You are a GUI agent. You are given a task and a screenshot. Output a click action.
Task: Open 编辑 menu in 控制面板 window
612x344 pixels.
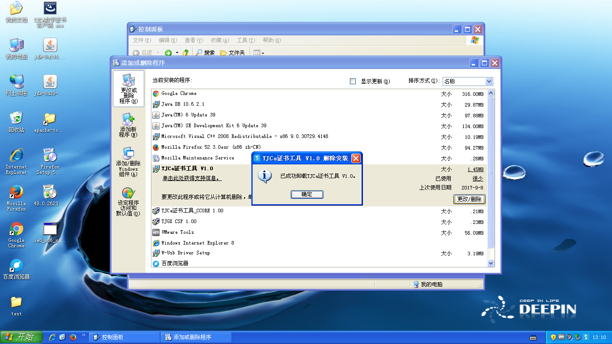click(x=168, y=40)
